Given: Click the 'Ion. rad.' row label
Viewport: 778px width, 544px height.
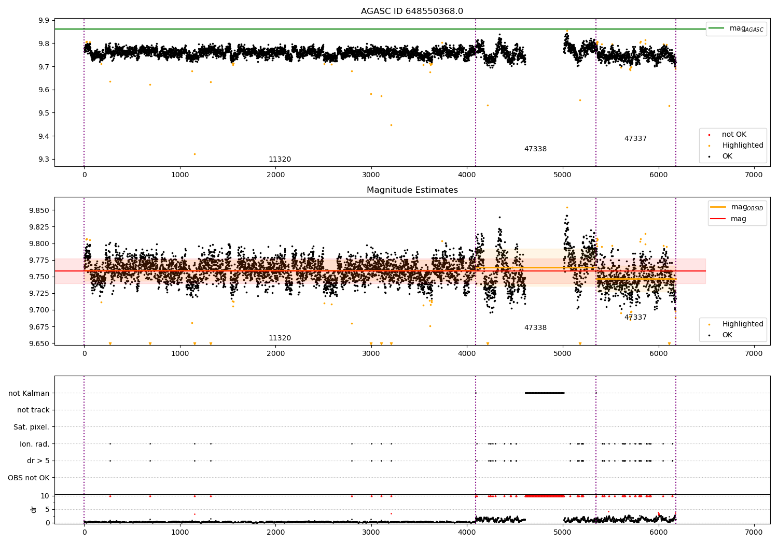Looking at the screenshot, I should click(35, 444).
